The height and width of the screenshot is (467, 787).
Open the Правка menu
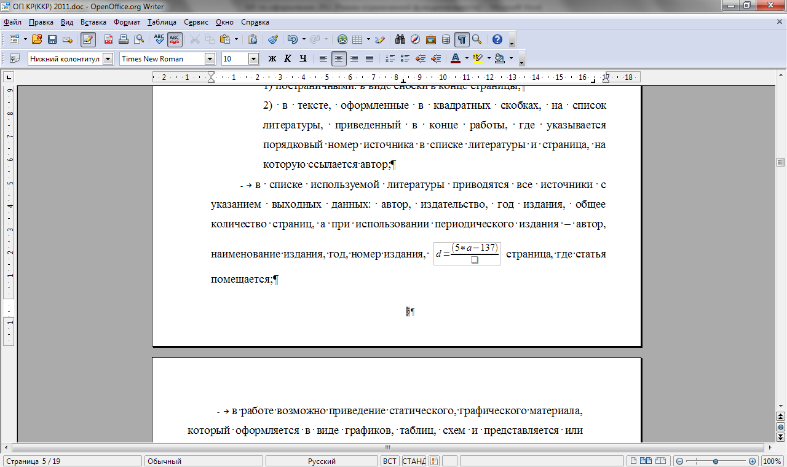coord(41,22)
